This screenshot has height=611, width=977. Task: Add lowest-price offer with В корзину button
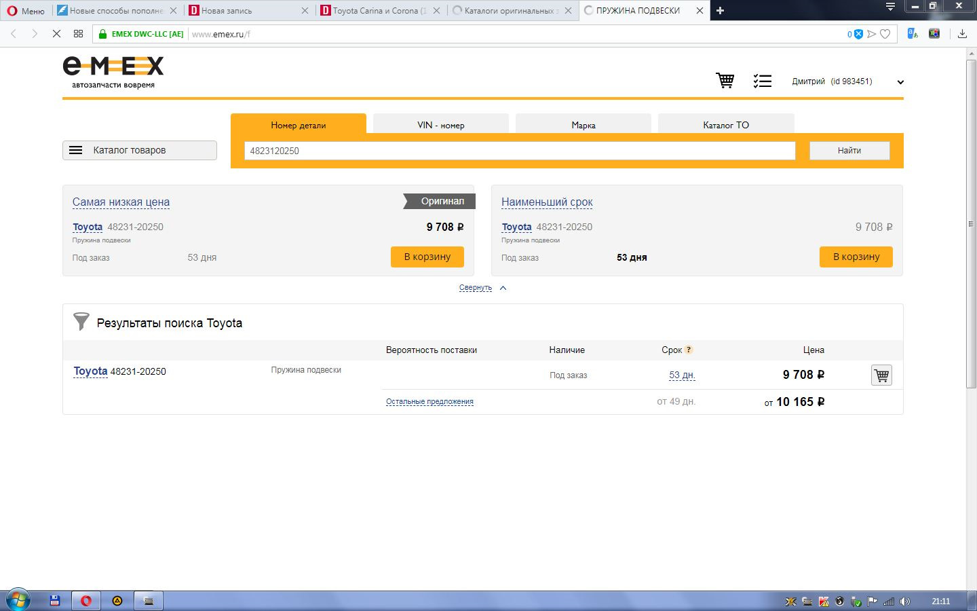[x=427, y=257]
